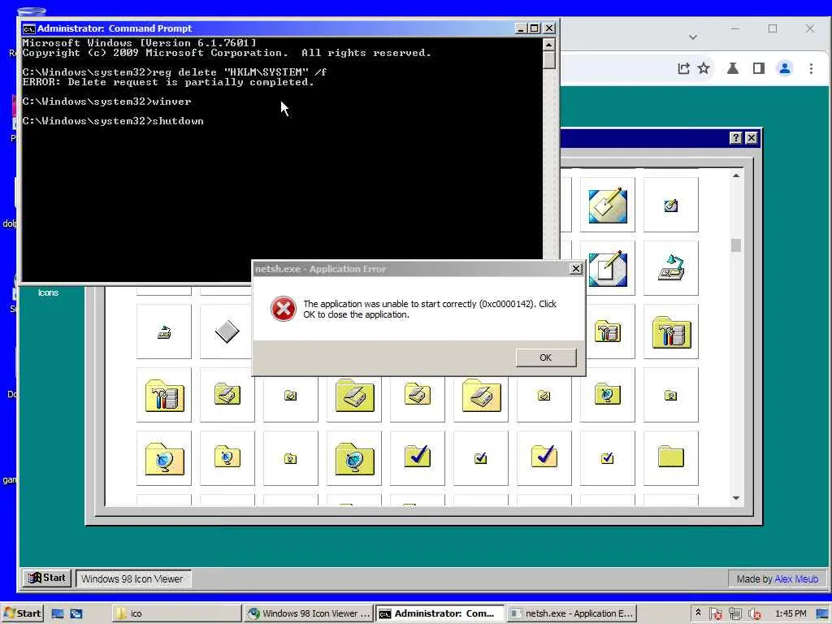
Task: Open the Windows 7 Start button
Action: (x=22, y=613)
